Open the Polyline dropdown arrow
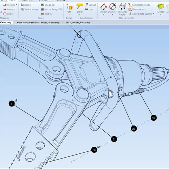 click(17, 5)
